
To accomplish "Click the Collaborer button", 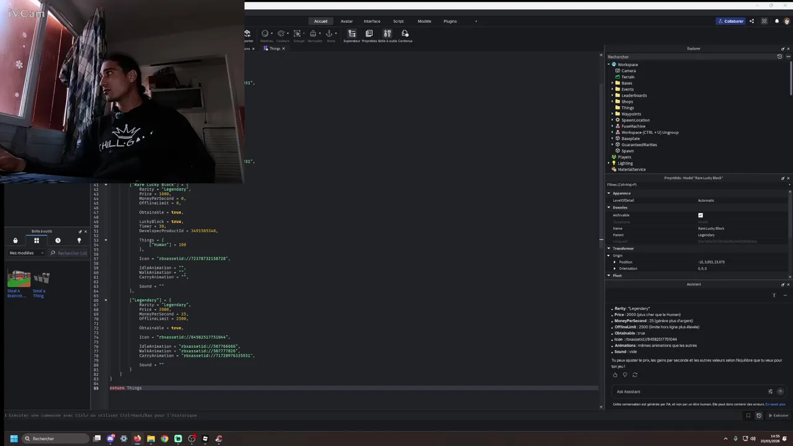I will click(x=731, y=21).
